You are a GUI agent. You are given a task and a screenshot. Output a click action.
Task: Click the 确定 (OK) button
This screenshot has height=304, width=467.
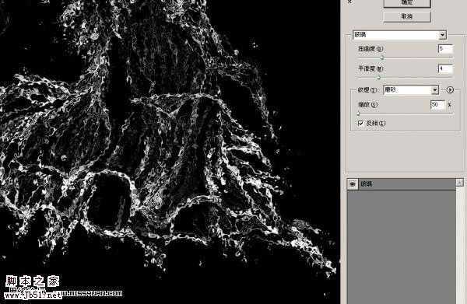click(x=407, y=3)
